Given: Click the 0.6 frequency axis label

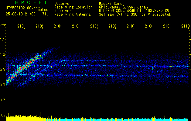Looking at the screenshot, I should click(2, 115).
